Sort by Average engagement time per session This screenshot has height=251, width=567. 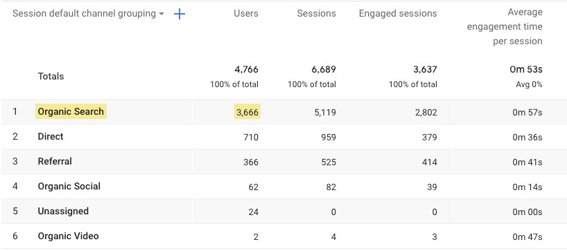(505, 27)
